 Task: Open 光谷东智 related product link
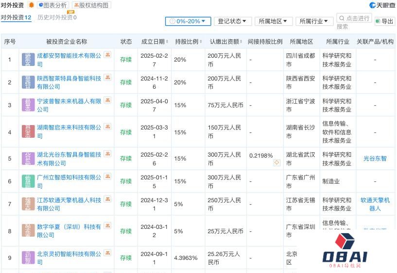(375, 159)
